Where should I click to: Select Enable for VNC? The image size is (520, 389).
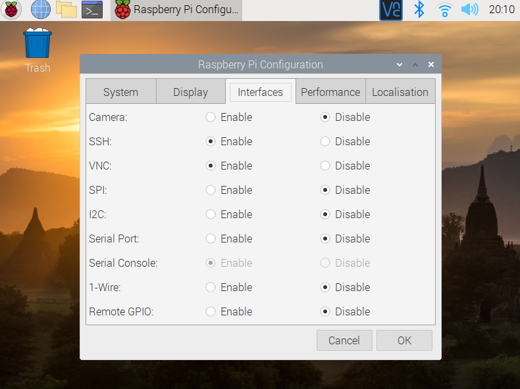[229, 166]
